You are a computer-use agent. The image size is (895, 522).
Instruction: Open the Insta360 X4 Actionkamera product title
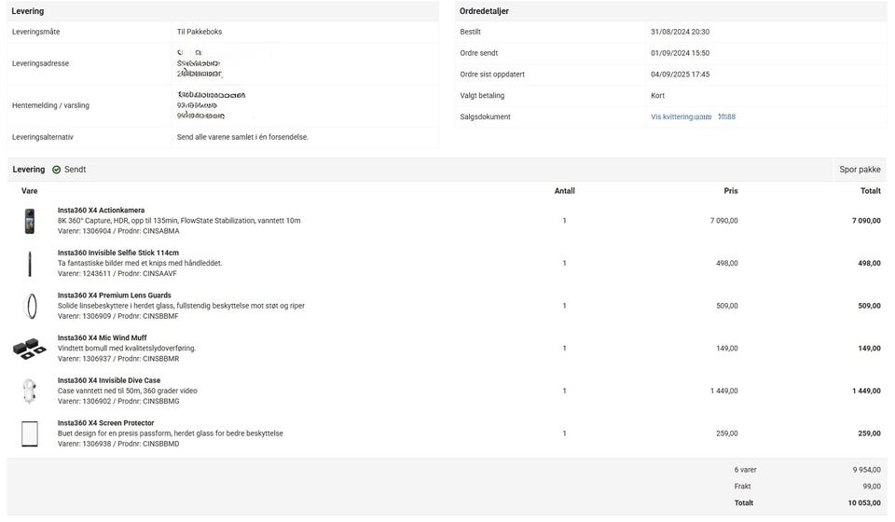point(101,211)
